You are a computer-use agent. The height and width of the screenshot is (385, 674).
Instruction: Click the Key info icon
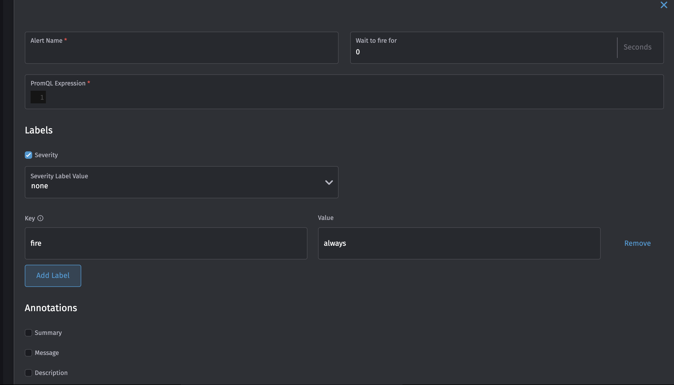click(41, 218)
